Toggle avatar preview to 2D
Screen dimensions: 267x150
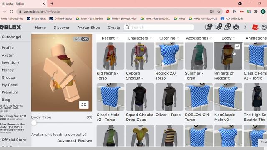click(84, 105)
